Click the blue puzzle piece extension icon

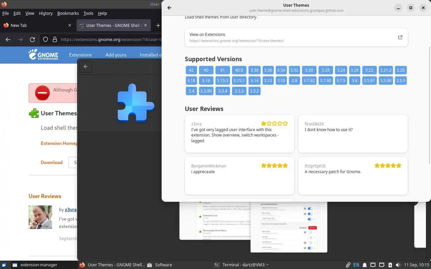tap(136, 103)
